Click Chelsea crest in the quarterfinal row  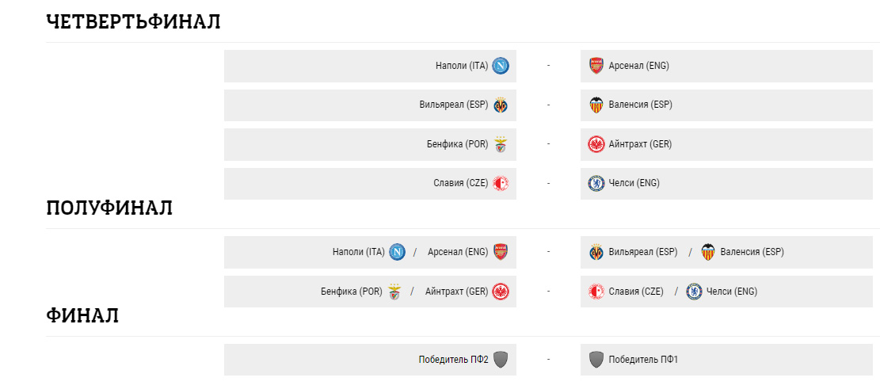click(596, 184)
